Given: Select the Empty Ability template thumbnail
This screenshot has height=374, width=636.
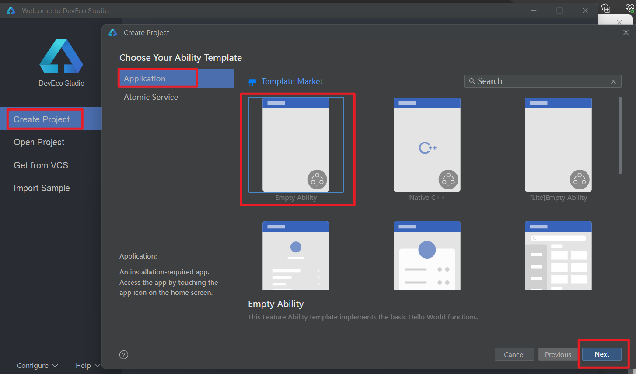Looking at the screenshot, I should pyautogui.click(x=296, y=145).
